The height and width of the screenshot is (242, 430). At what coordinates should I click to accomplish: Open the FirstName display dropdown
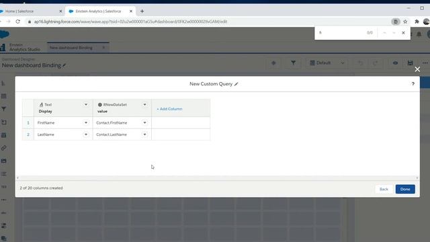tap(86, 122)
